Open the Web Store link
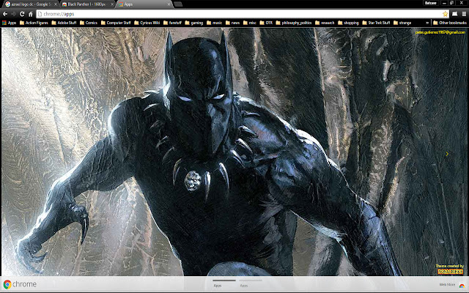Image resolution: width=469 pixels, height=293 pixels. [447, 285]
